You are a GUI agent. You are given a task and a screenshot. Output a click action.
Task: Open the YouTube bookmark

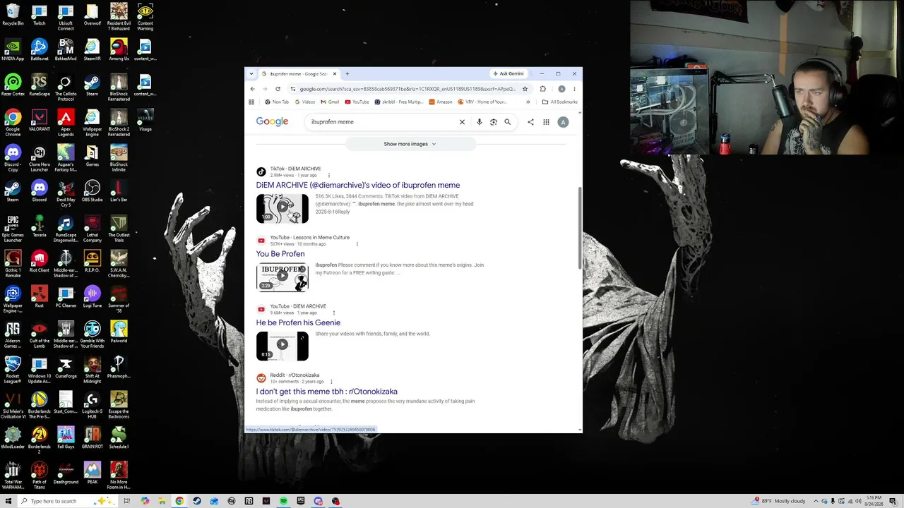[357, 102]
